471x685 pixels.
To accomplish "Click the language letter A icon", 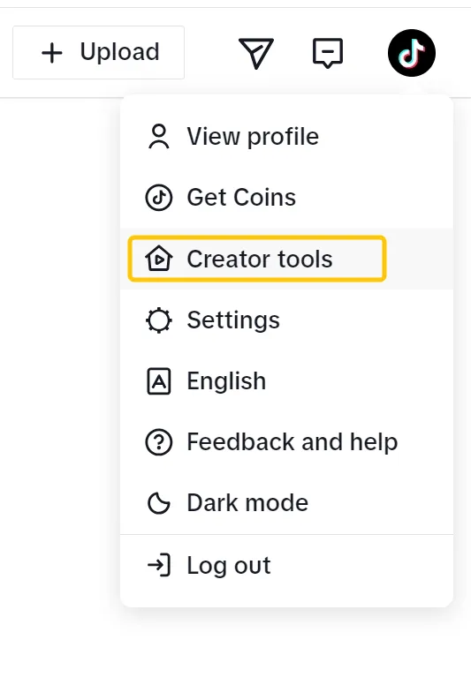I will click(159, 381).
